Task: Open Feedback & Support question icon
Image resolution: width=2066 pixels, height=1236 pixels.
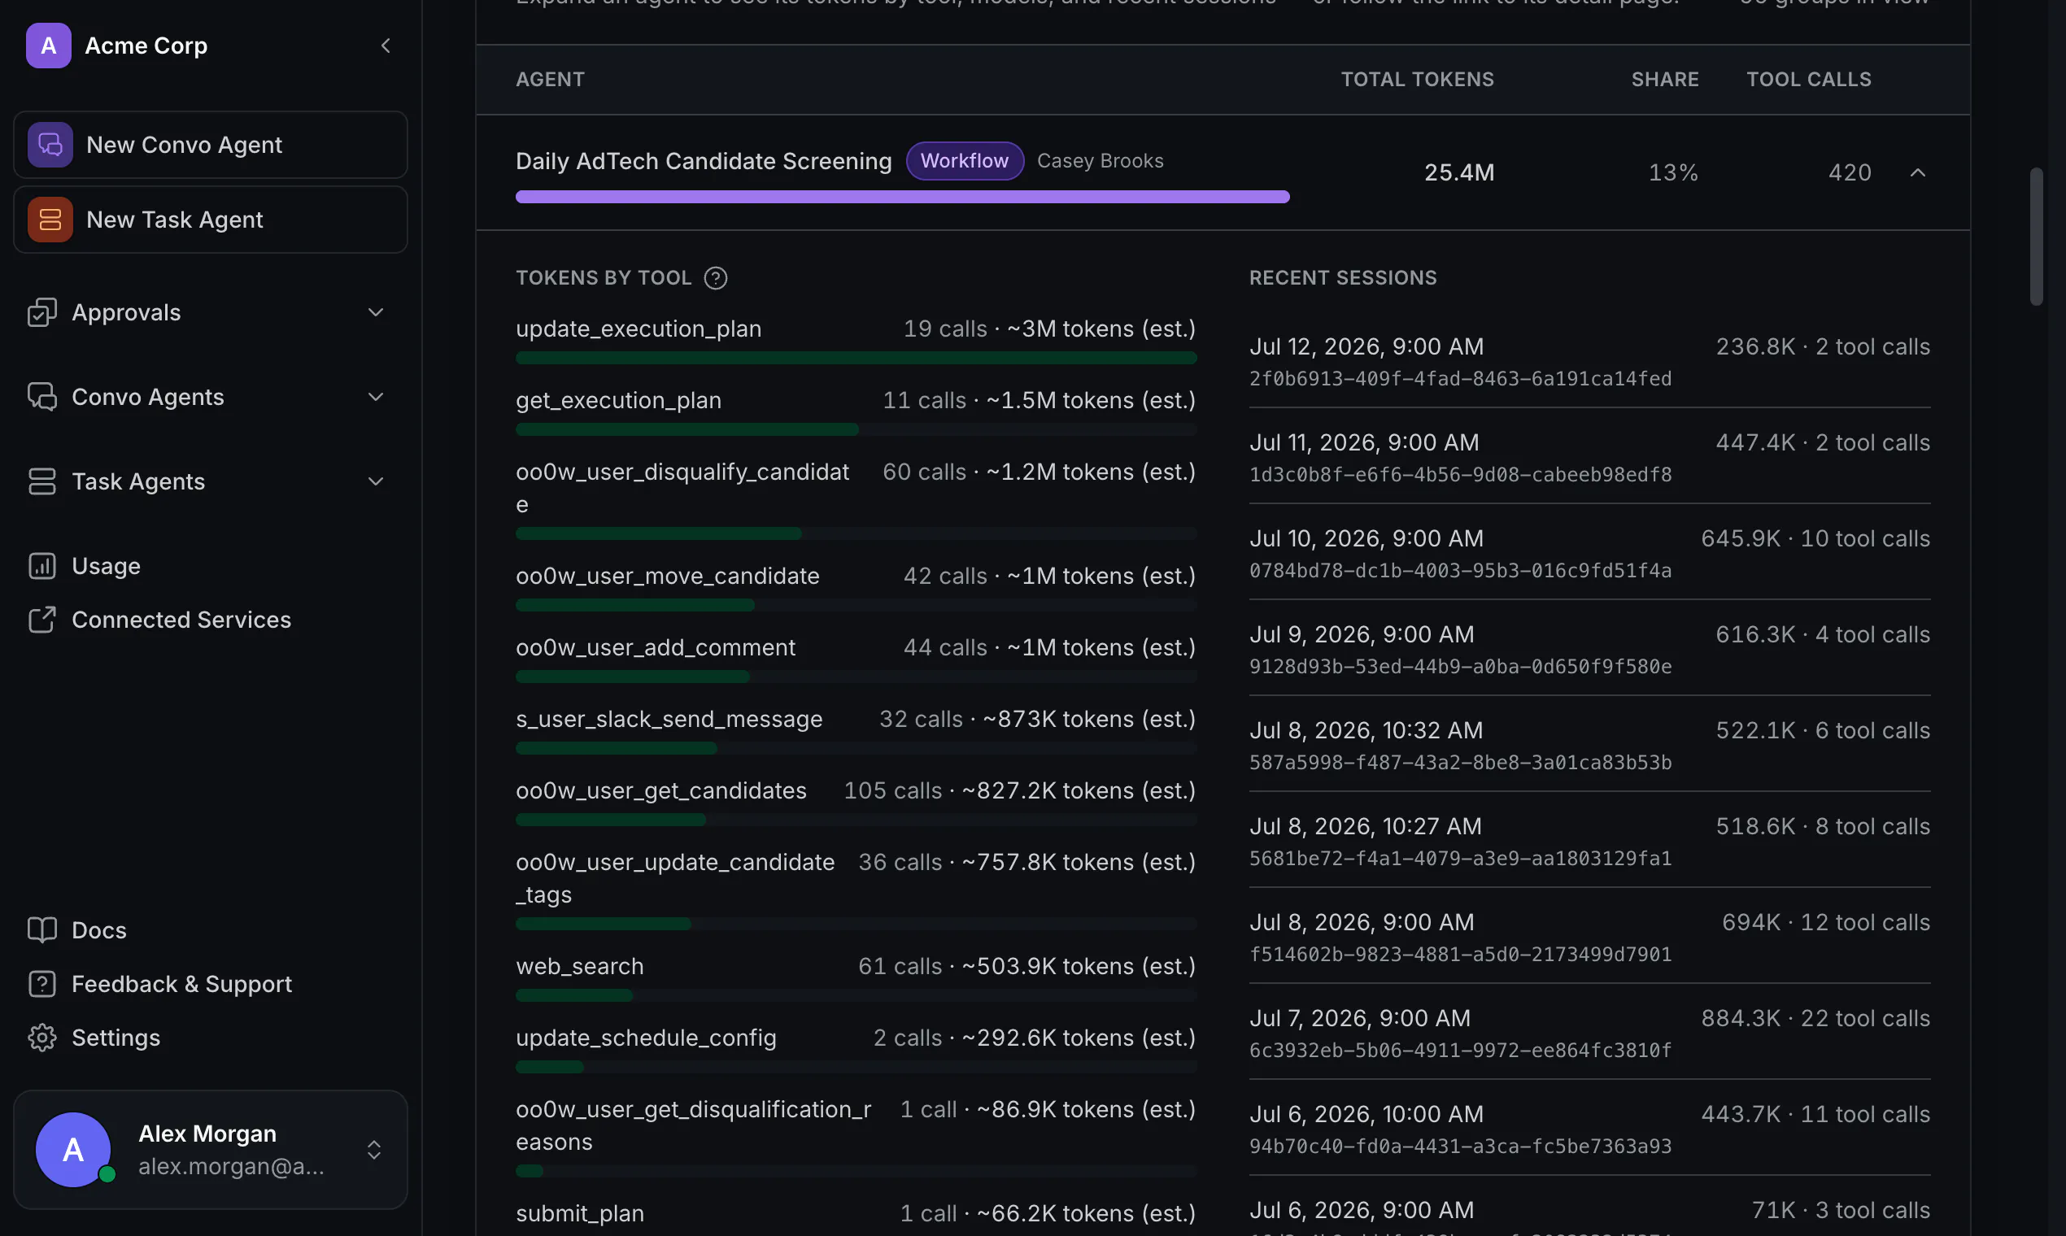Action: click(41, 985)
